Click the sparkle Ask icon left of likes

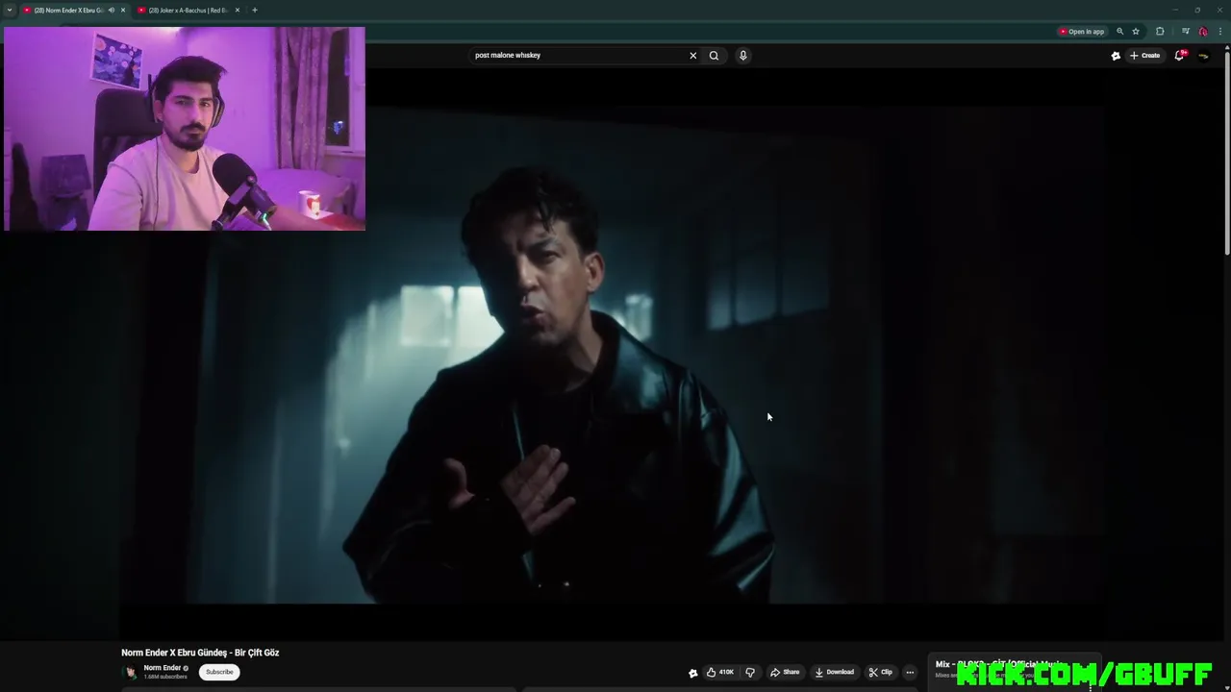(x=692, y=673)
